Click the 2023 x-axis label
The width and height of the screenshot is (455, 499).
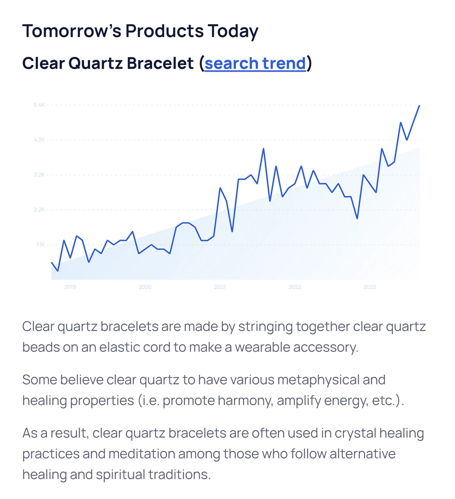pyautogui.click(x=370, y=287)
